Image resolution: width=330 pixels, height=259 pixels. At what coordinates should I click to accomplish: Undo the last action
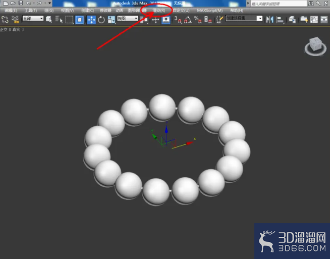pyautogui.click(x=28, y=3)
